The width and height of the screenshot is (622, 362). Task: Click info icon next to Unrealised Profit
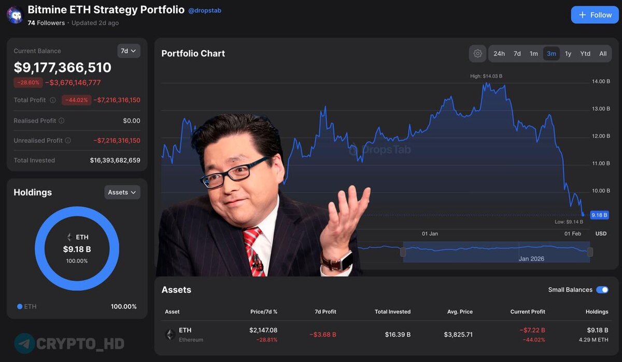coord(68,140)
